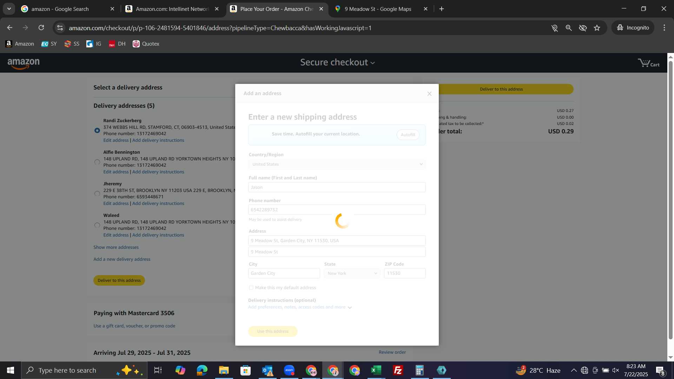This screenshot has width=674, height=379.
Task: Click Autofill button
Action: (408, 135)
